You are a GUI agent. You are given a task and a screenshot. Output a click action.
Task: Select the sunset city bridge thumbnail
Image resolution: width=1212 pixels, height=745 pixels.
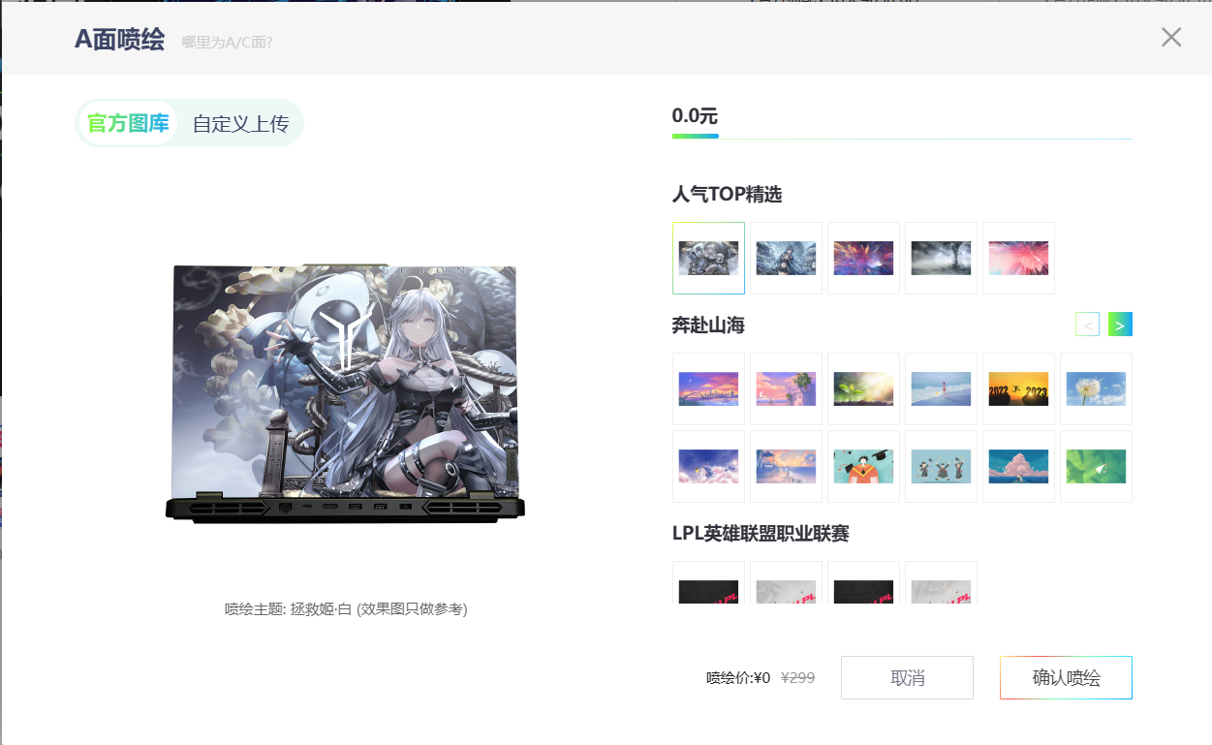[x=708, y=388]
